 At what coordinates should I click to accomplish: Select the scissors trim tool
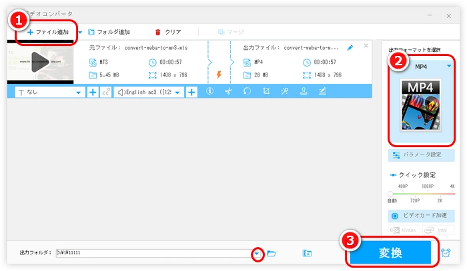(x=228, y=93)
